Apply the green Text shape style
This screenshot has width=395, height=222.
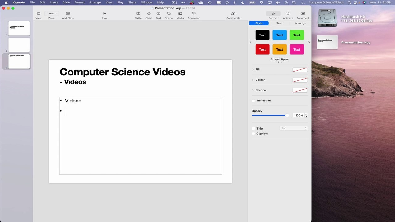click(x=297, y=35)
